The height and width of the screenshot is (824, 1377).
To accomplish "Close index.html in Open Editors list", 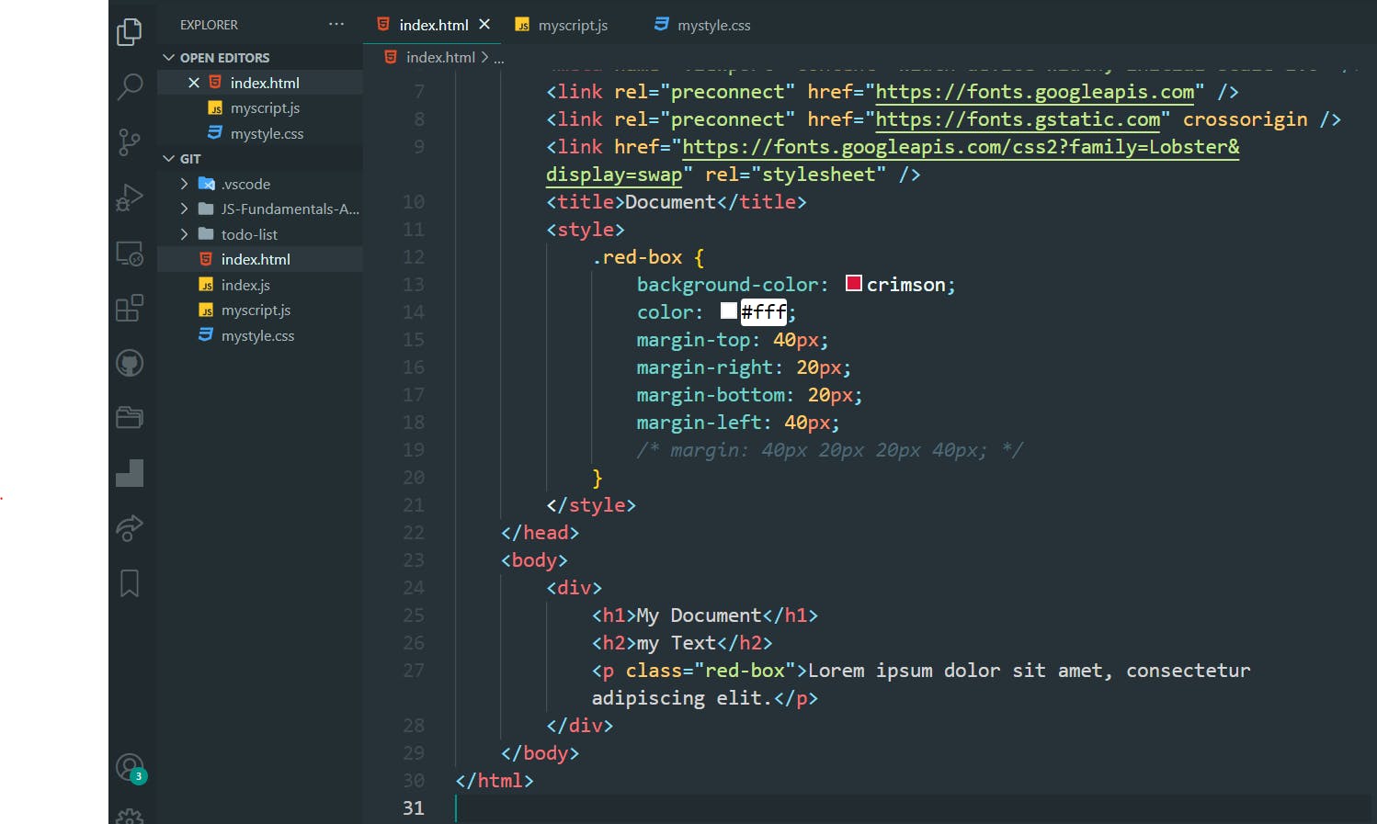I will 194,83.
